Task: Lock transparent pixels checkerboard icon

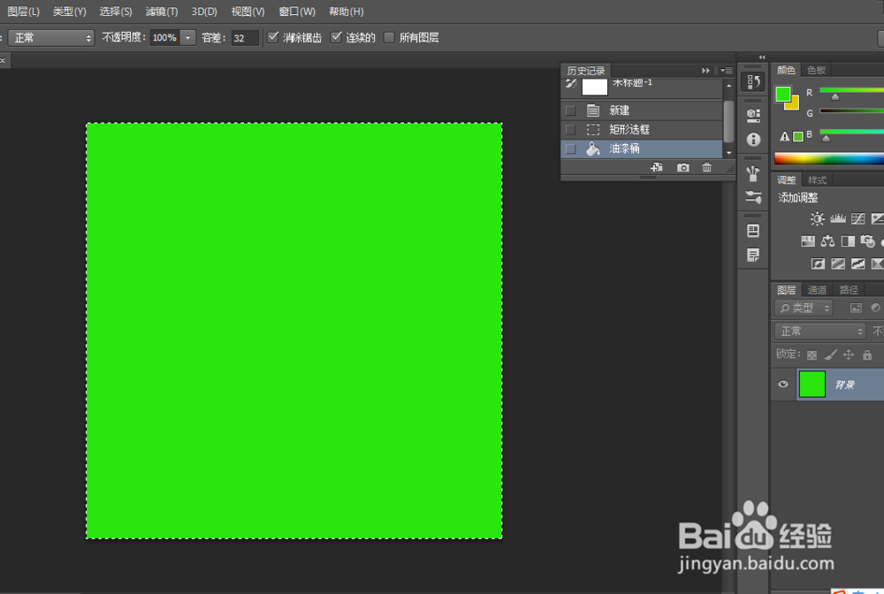Action: (812, 355)
